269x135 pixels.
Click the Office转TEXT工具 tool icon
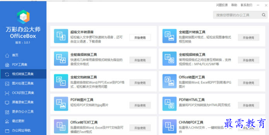click(x=61, y=126)
